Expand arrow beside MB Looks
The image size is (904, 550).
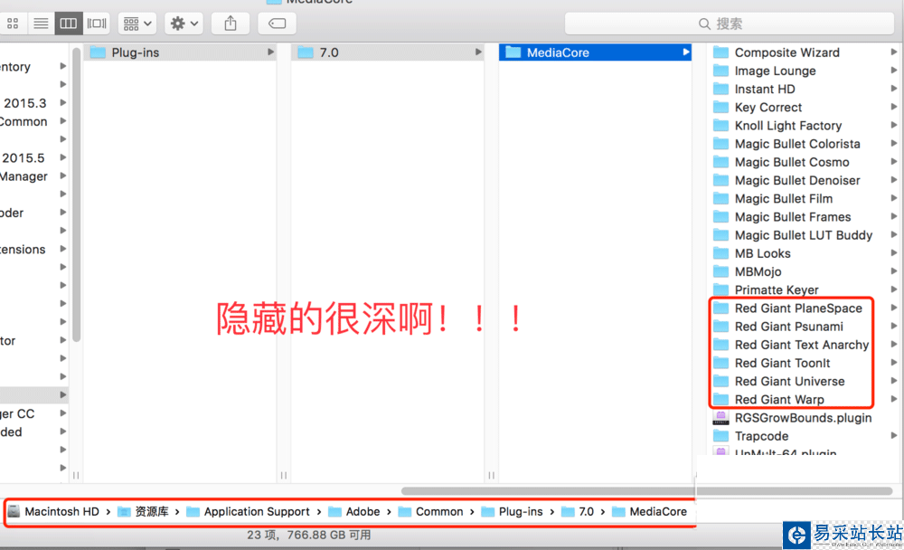tap(894, 253)
